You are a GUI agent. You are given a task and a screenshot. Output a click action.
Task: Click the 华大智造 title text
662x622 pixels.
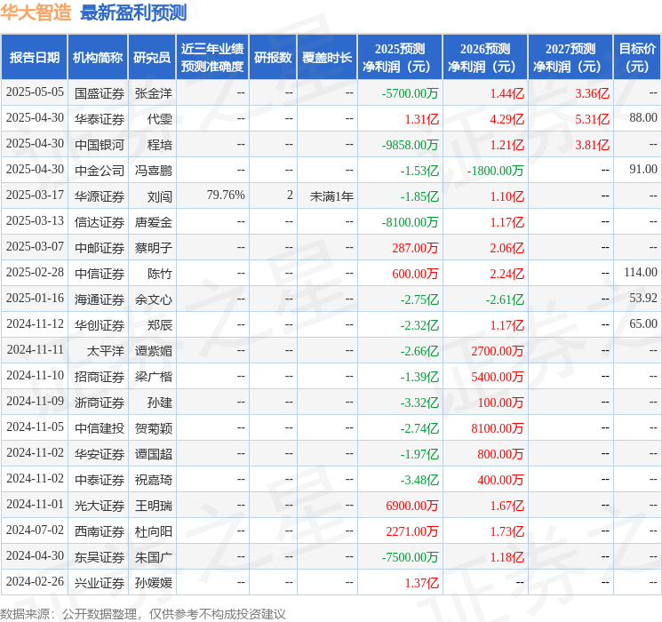coord(36,12)
